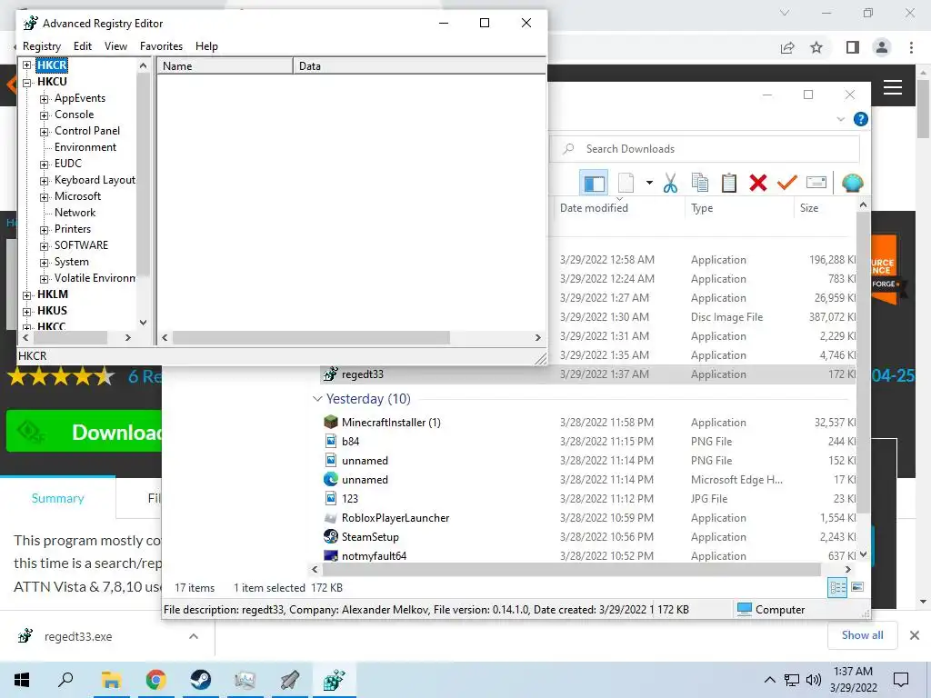Sort by Type column header
Image resolution: width=931 pixels, height=698 pixels.
[738, 208]
